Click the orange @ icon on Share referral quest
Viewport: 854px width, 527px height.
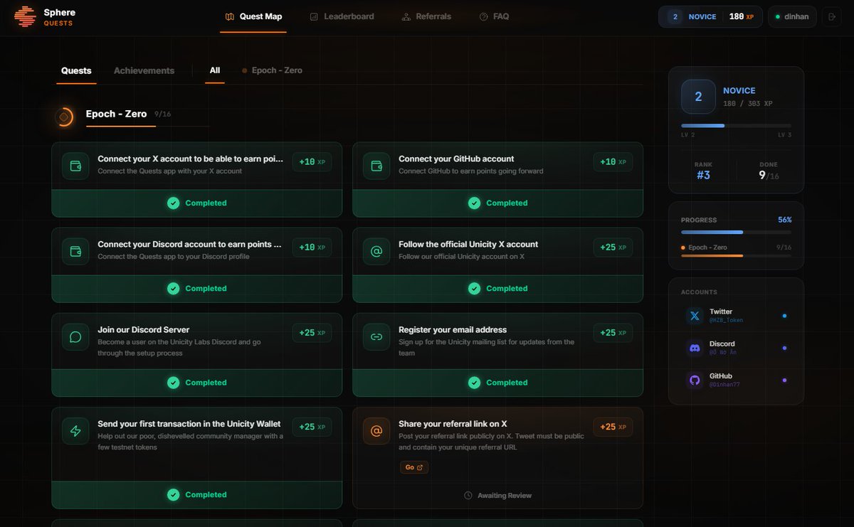[376, 431]
